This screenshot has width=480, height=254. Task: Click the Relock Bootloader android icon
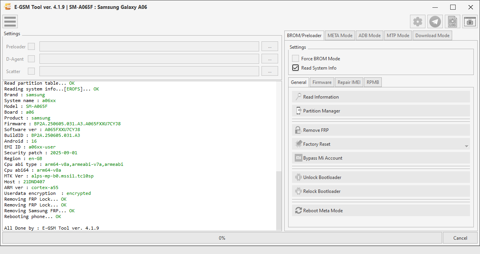coord(298,191)
